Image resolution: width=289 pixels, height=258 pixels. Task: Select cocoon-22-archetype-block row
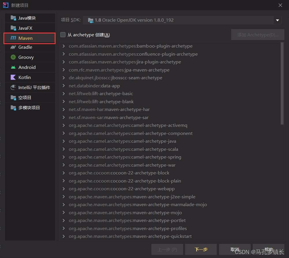(x=170, y=173)
